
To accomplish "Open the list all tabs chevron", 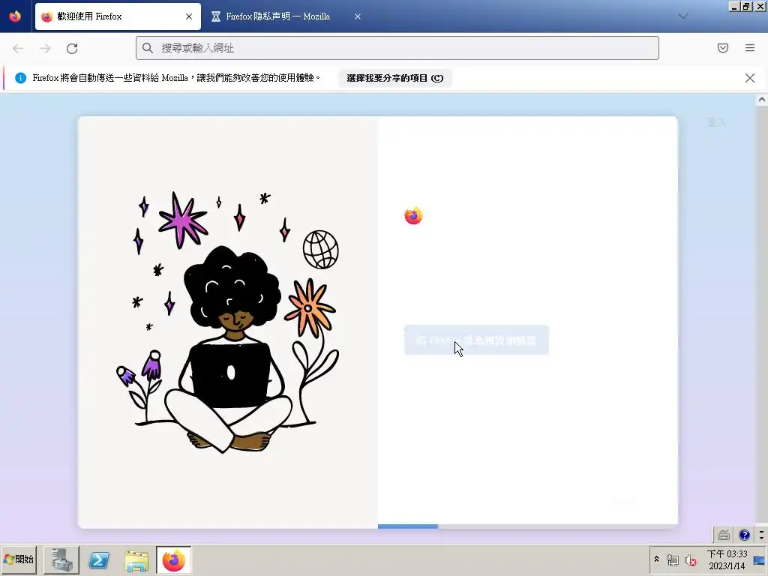I will click(683, 16).
